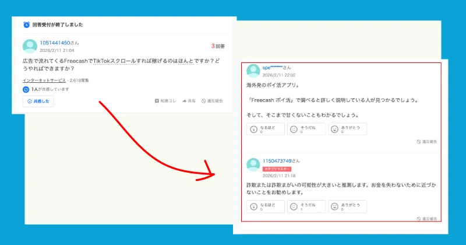Open the インターネットサービス category link

44,80
